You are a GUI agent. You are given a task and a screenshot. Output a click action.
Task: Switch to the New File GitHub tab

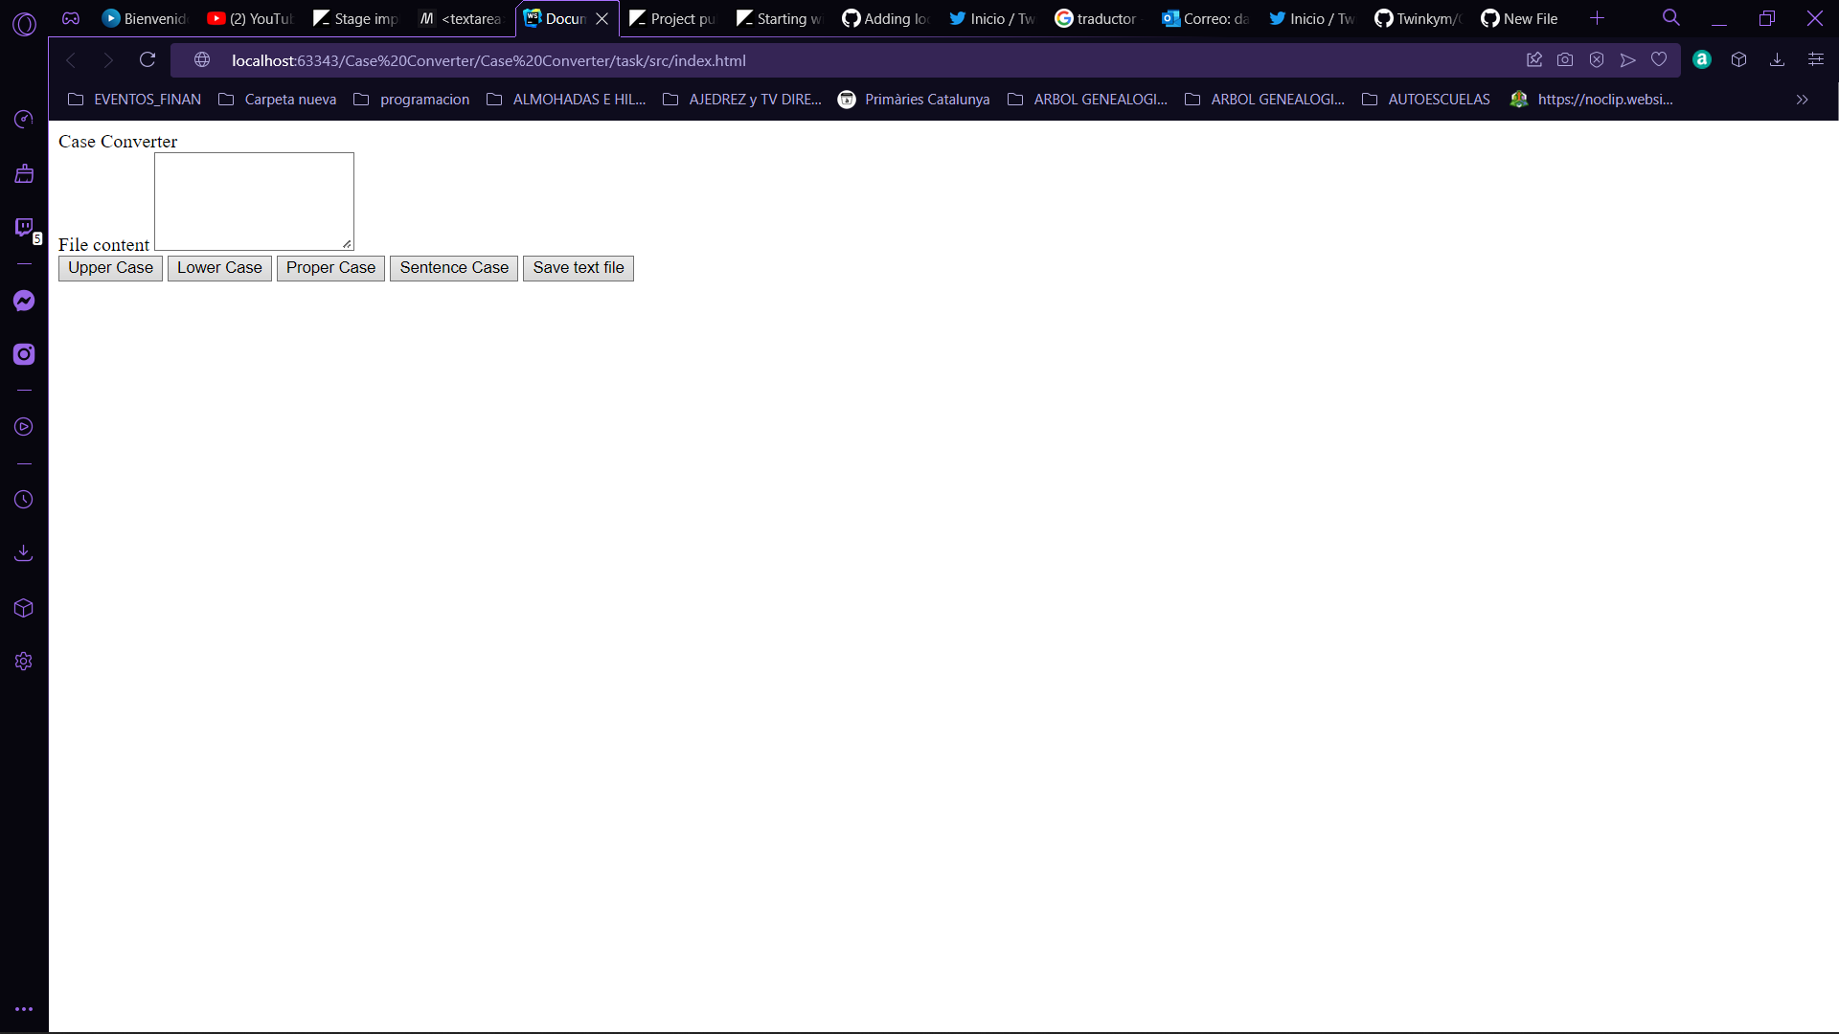pyautogui.click(x=1519, y=18)
